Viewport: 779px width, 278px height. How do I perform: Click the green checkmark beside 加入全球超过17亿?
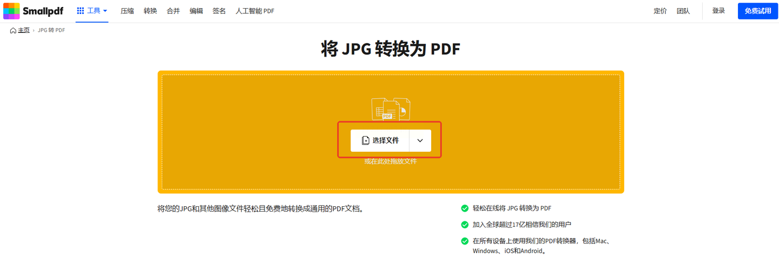coord(464,225)
